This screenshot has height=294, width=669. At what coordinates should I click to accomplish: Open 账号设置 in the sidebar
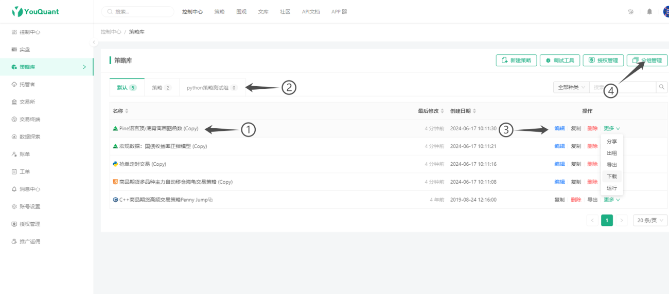click(x=46, y=207)
